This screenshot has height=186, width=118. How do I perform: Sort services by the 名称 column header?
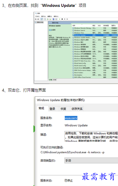[x=82, y=25]
